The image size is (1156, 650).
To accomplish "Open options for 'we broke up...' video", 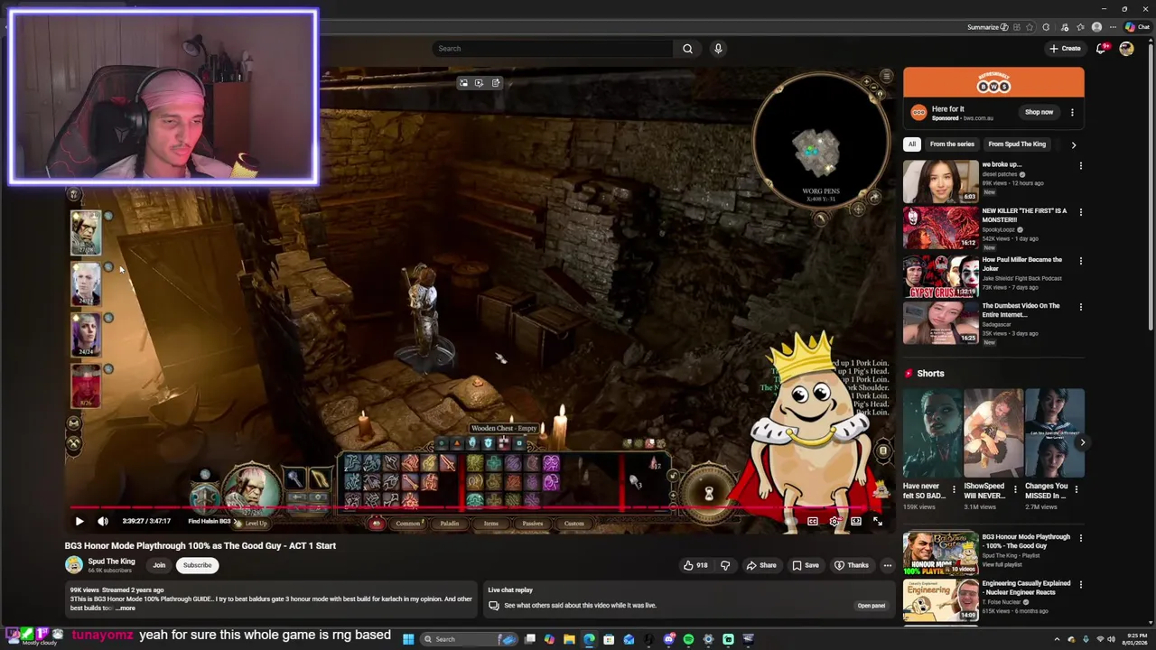I will pyautogui.click(x=1080, y=166).
